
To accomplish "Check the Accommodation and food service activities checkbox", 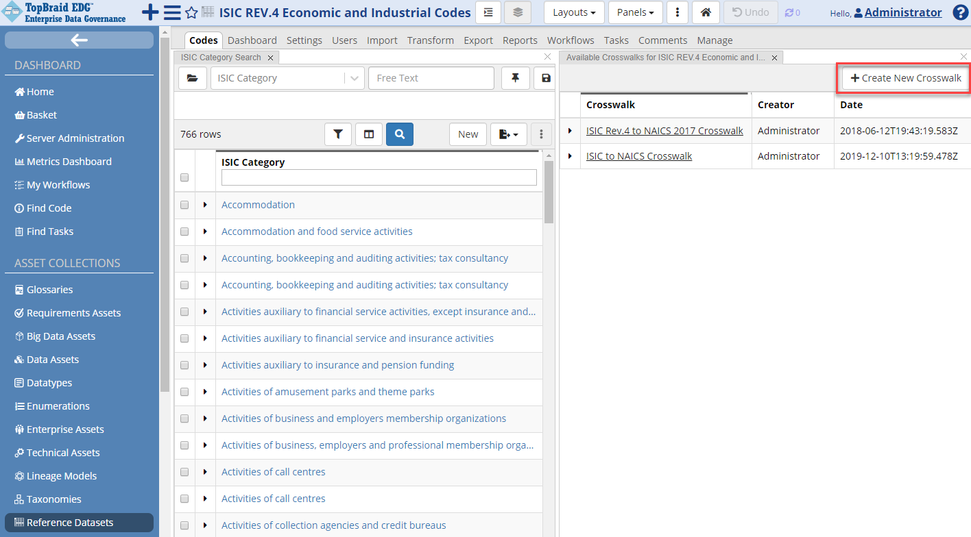I will (184, 232).
